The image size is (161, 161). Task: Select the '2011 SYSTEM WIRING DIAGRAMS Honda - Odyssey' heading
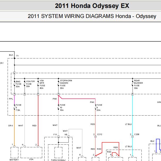92,16
